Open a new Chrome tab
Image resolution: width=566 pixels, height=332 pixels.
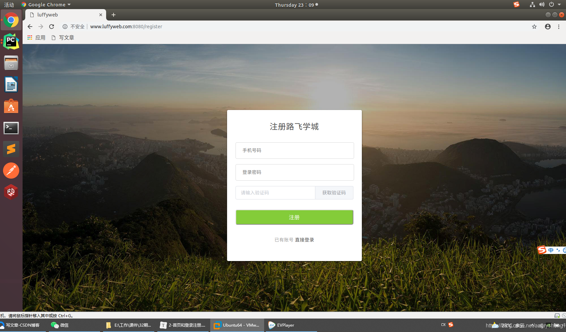pyautogui.click(x=114, y=15)
